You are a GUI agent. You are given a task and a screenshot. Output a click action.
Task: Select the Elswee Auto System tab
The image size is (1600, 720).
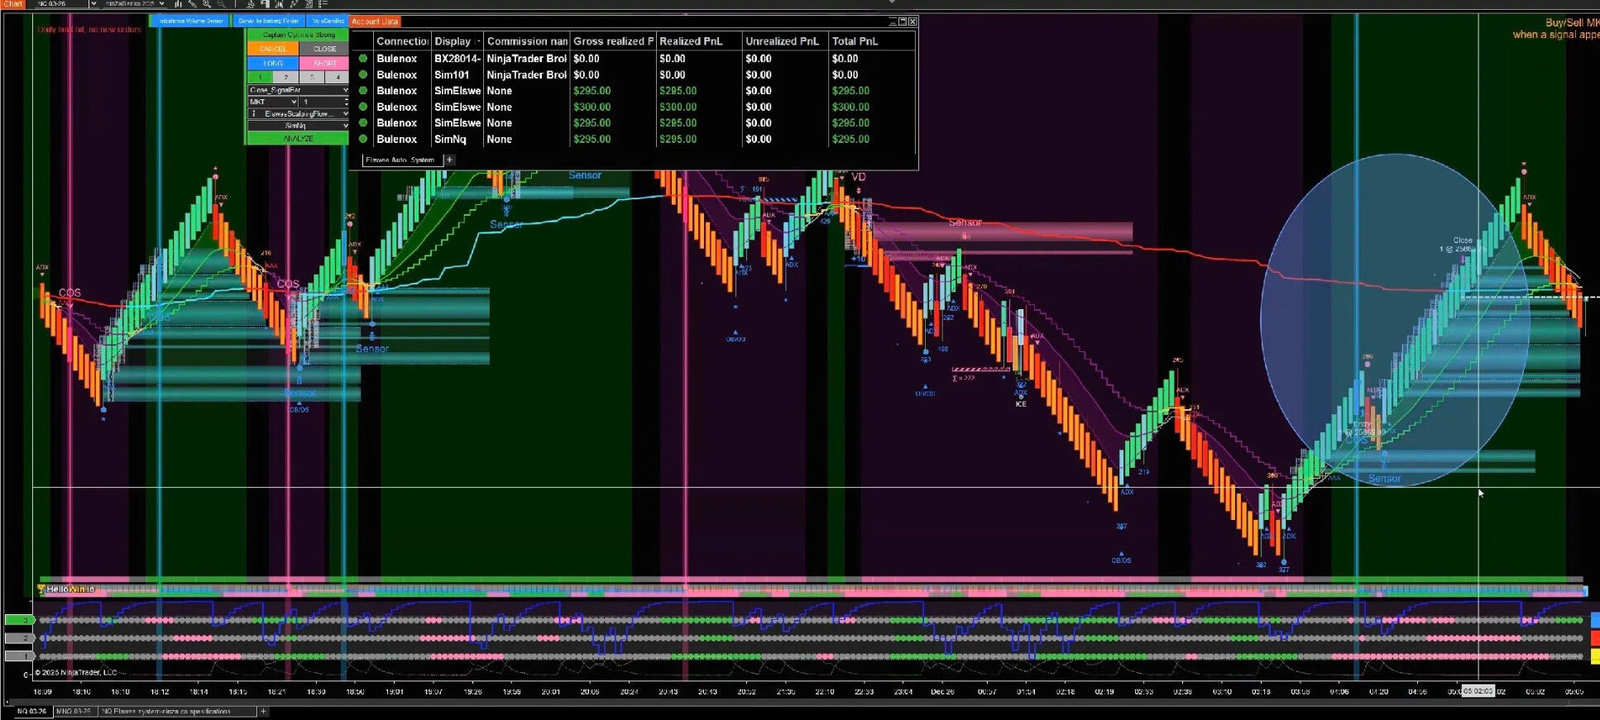400,160
